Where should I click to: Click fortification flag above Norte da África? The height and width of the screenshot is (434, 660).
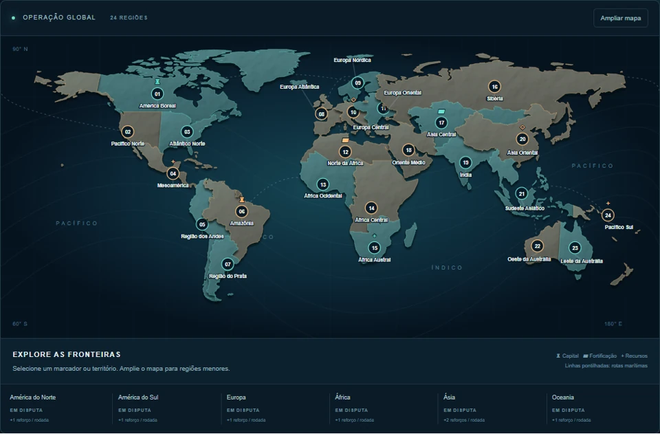coord(346,140)
